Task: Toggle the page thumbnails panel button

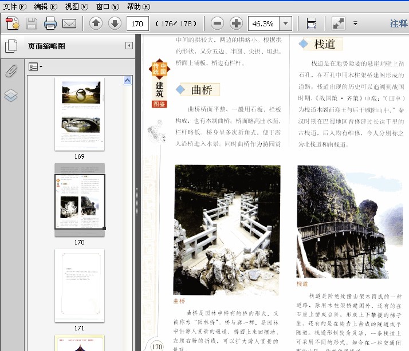Action: tap(10, 46)
